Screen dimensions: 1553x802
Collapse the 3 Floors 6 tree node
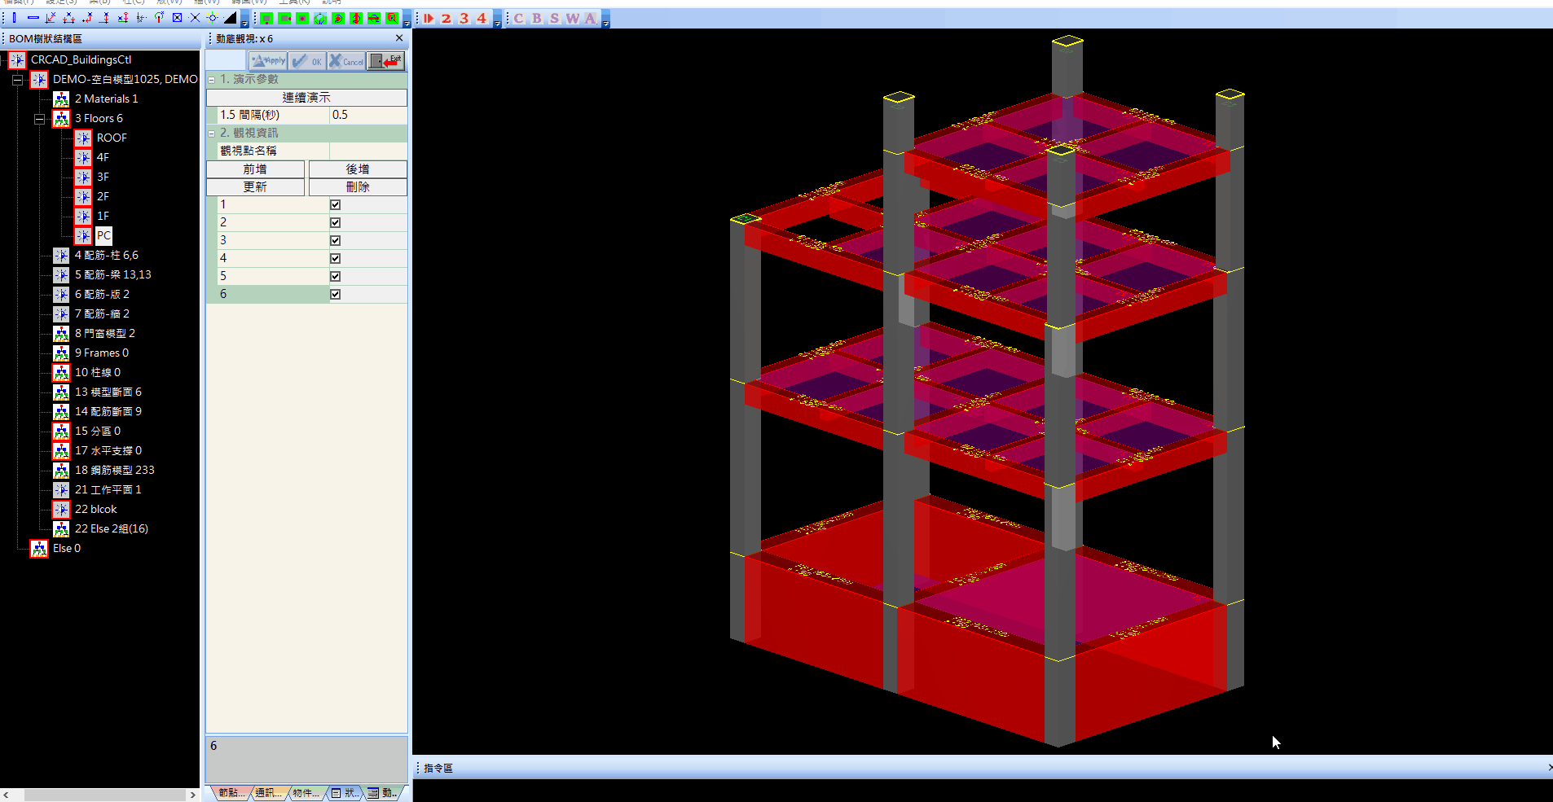(x=39, y=119)
